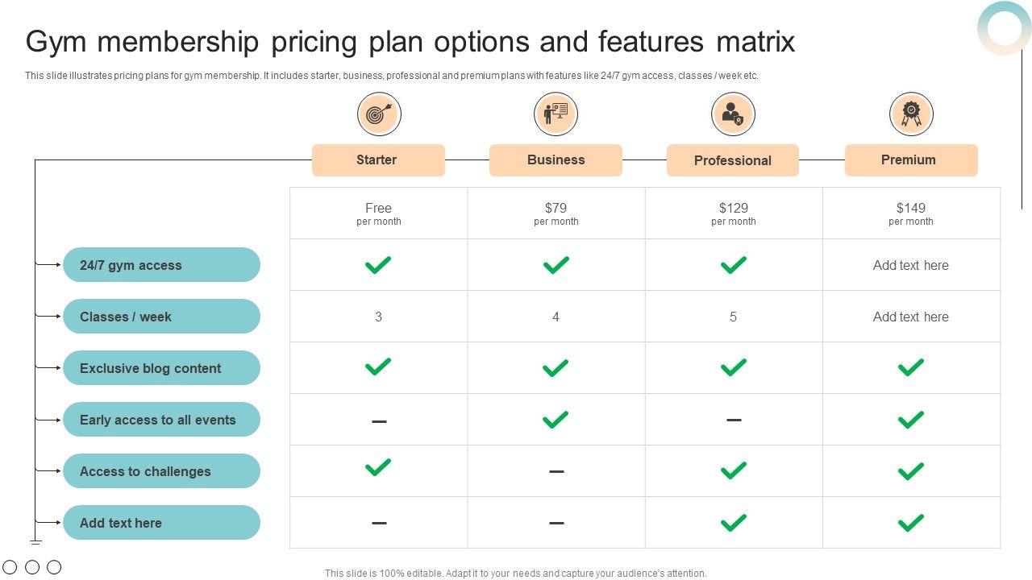Click the Early access to all events pill

161,420
